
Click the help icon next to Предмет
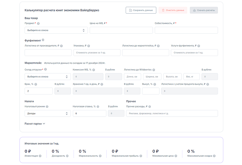pyautogui.click(x=39, y=24)
